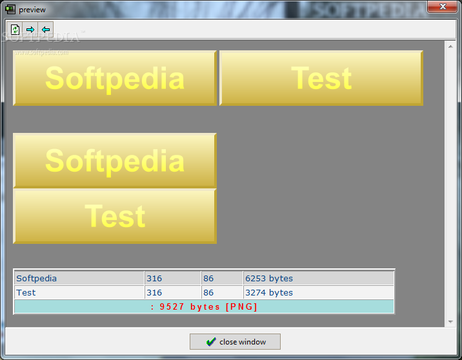Close the preview window with X
Viewport: 462px width, 360px height.
point(442,6)
